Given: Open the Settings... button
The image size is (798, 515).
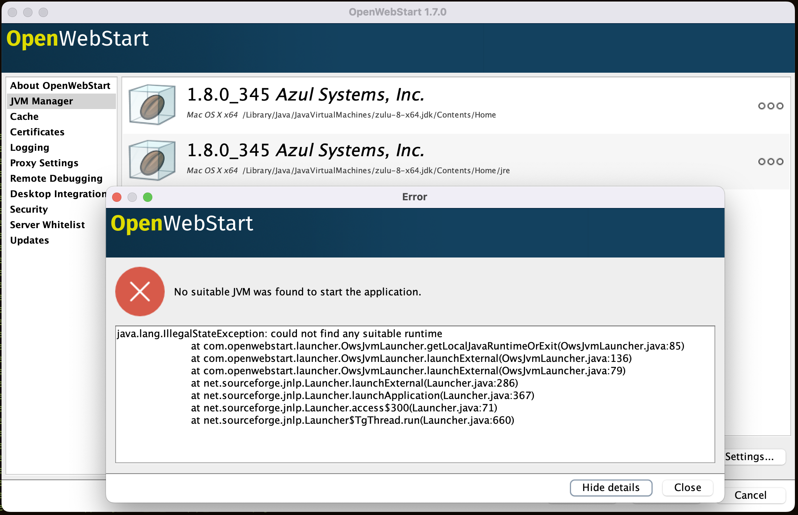Looking at the screenshot, I should click(x=754, y=457).
